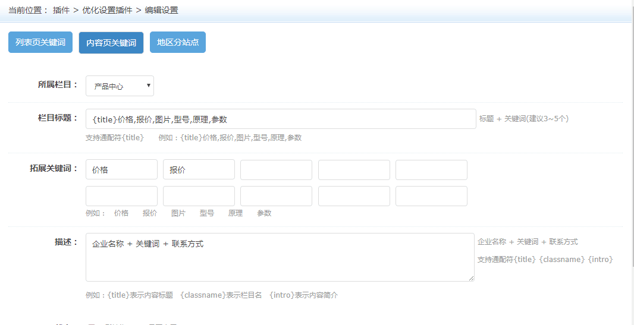The width and height of the screenshot is (634, 325).
Task: Focus the keyword box containing 价格
Action: coord(121,170)
